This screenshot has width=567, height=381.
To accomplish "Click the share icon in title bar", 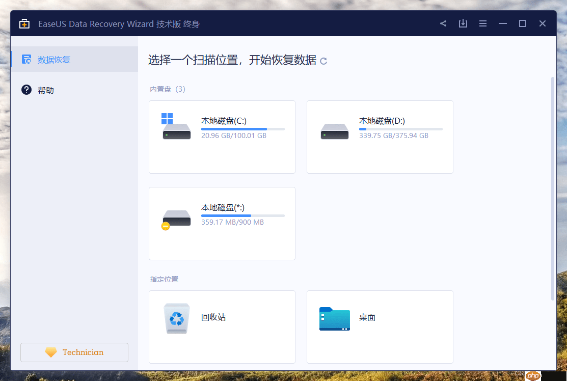I will [x=443, y=23].
